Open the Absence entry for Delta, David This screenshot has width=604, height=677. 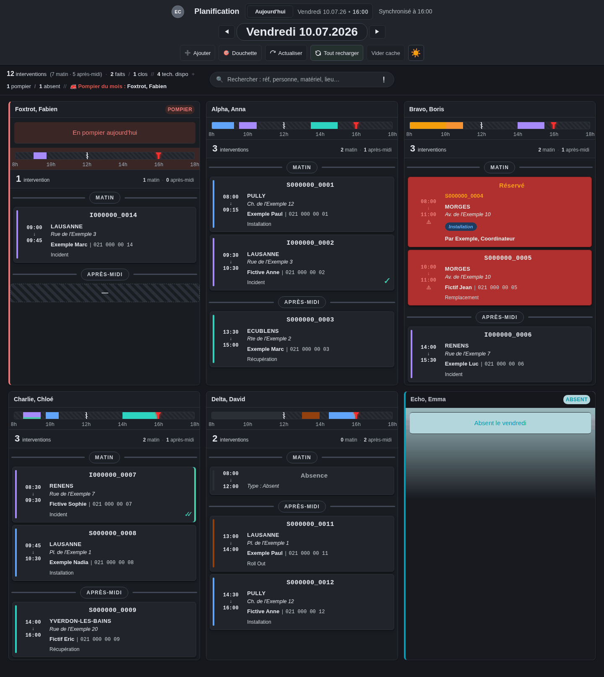(302, 481)
